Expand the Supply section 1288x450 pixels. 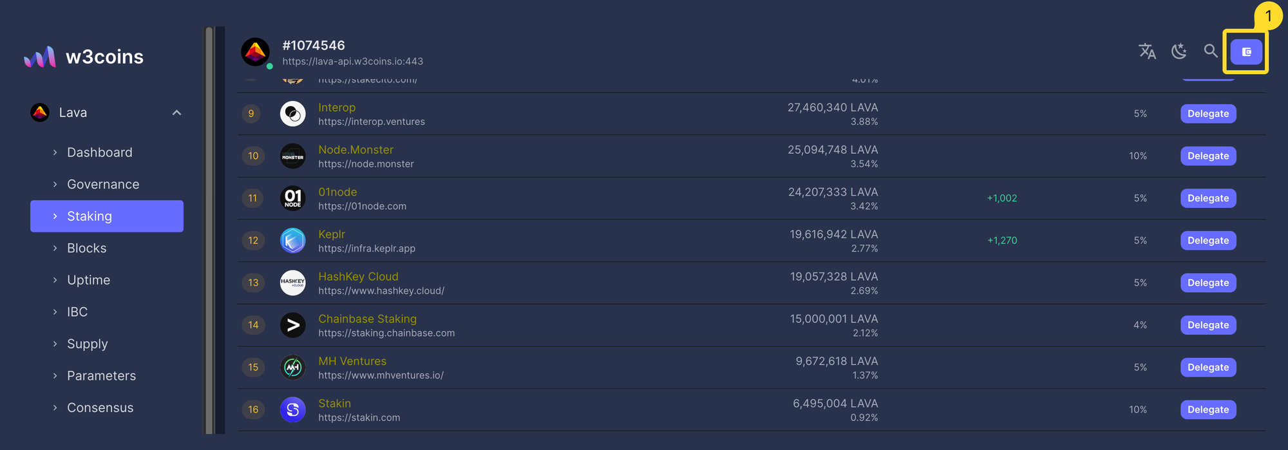tap(87, 344)
